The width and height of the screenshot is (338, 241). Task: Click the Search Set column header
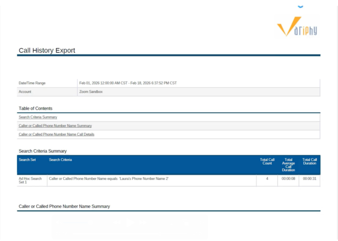pos(27,160)
